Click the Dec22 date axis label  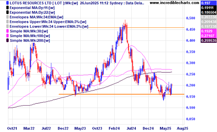(63, 128)
